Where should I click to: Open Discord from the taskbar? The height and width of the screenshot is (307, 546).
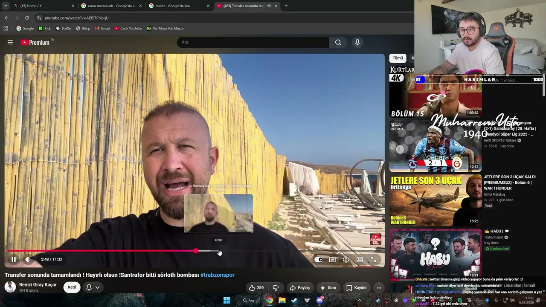click(x=319, y=300)
